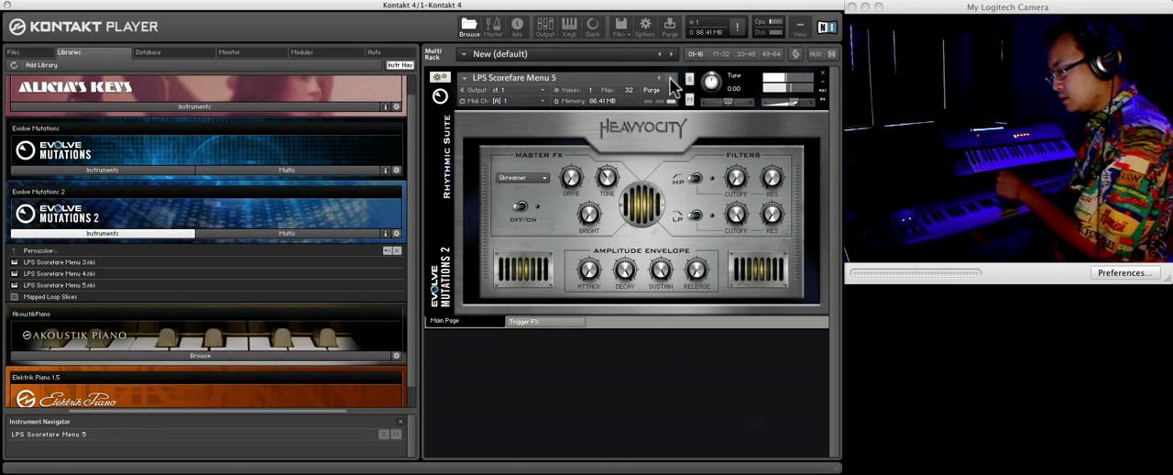Open info for Alicia's Keys library
This screenshot has width=1173, height=475.
pos(386,106)
